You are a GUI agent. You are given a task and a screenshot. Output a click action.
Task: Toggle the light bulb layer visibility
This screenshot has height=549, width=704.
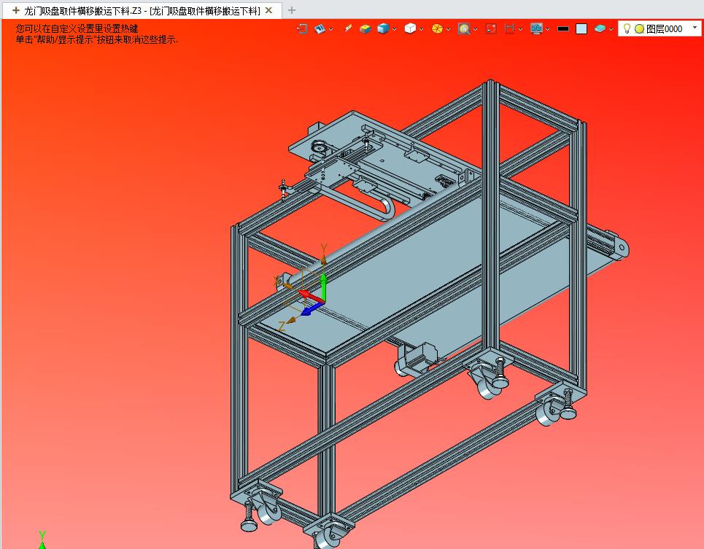627,28
